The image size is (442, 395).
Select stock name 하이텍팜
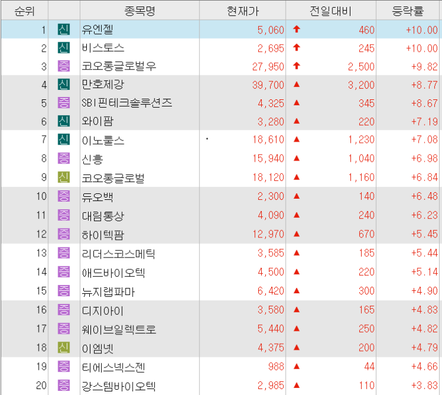pos(103,234)
